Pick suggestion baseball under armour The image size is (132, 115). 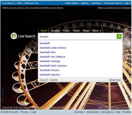(53, 48)
